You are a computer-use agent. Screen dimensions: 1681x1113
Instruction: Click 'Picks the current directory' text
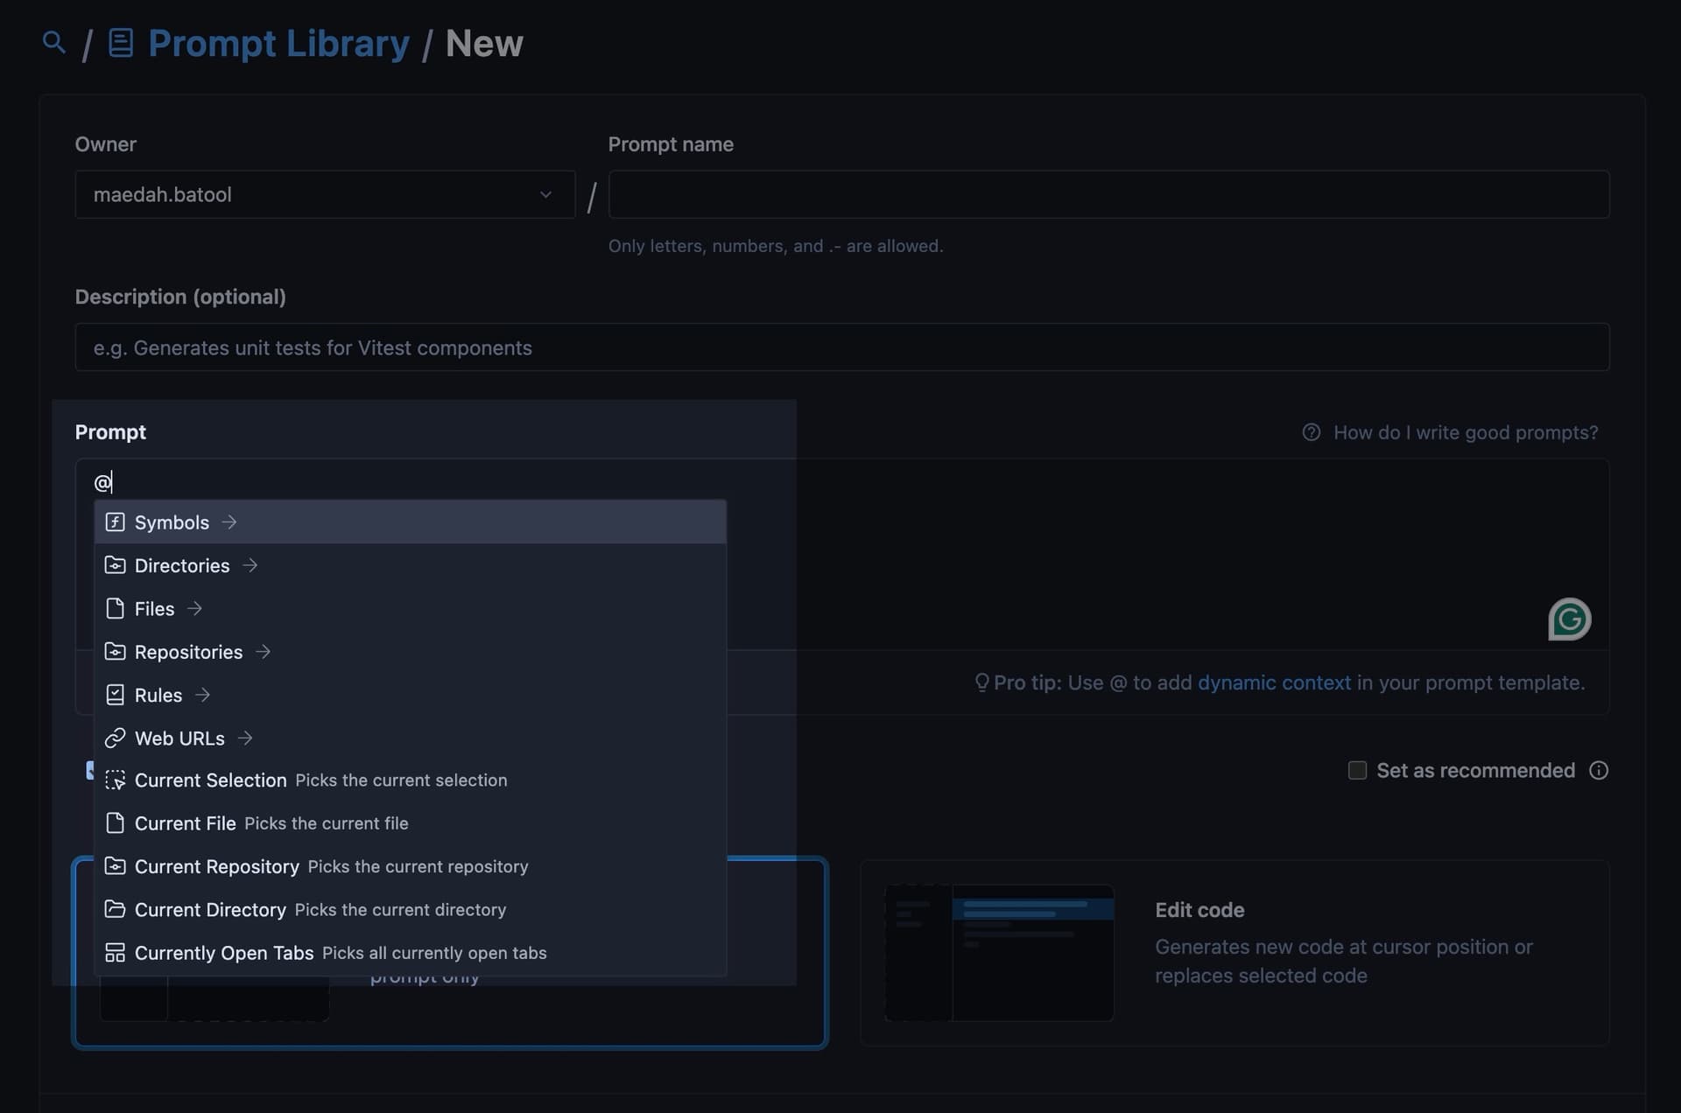click(x=400, y=909)
